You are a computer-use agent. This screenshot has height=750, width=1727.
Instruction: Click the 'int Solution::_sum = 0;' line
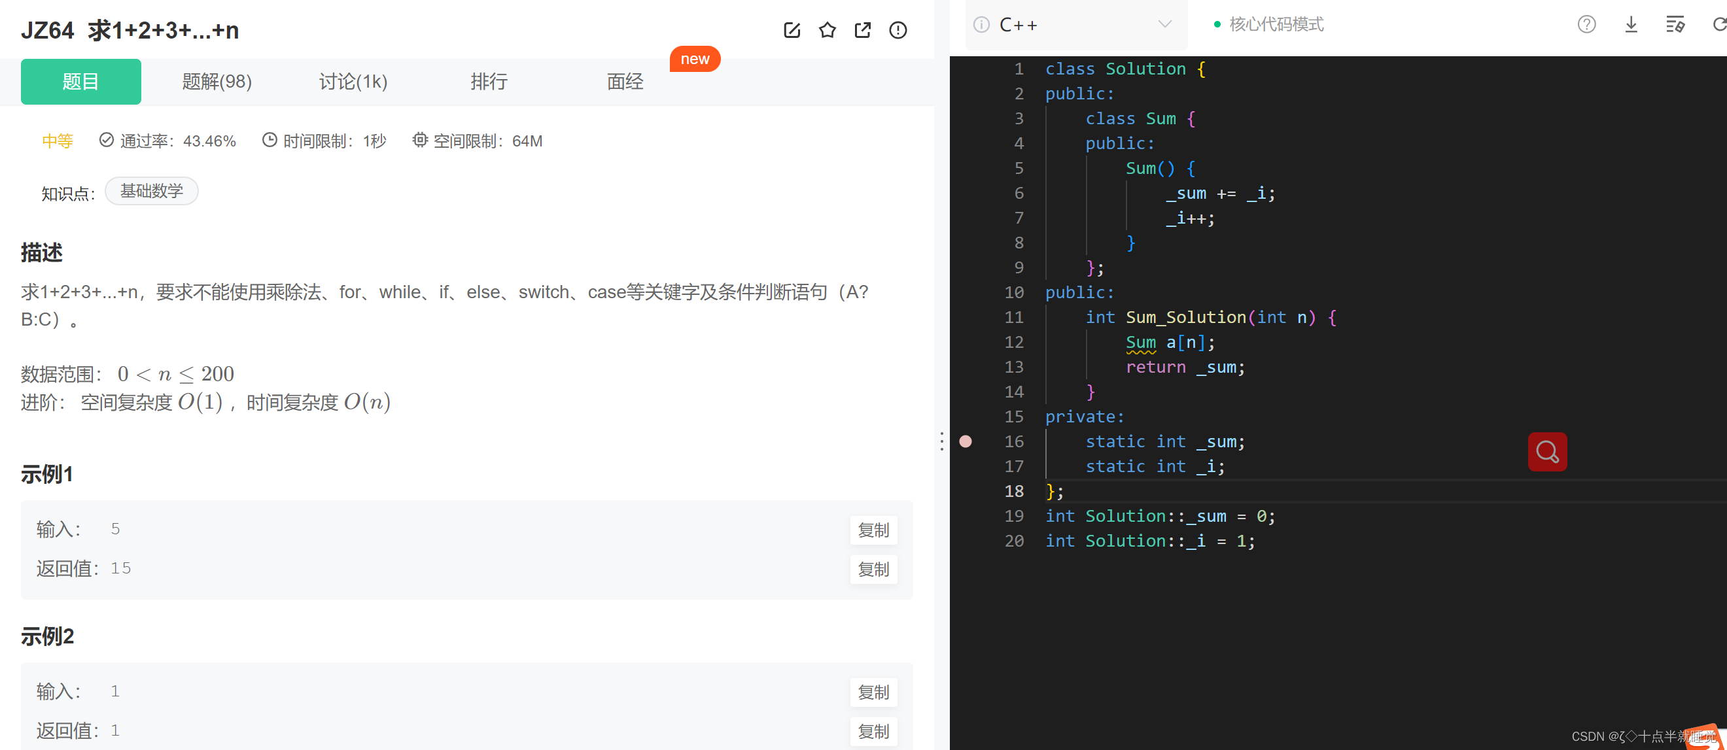click(1160, 516)
